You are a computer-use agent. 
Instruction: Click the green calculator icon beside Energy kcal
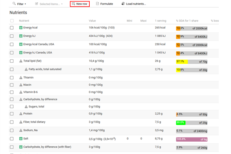click(x=21, y=28)
